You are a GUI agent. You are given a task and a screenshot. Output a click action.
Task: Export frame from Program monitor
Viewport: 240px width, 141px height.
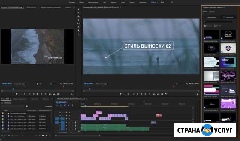[162, 94]
